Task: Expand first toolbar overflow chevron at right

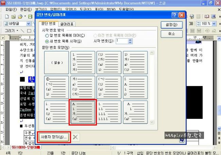Action: pyautogui.click(x=220, y=17)
